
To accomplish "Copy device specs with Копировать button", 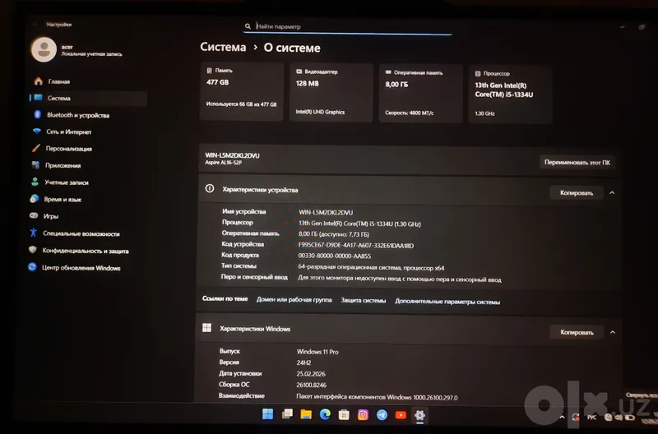I will coord(577,193).
